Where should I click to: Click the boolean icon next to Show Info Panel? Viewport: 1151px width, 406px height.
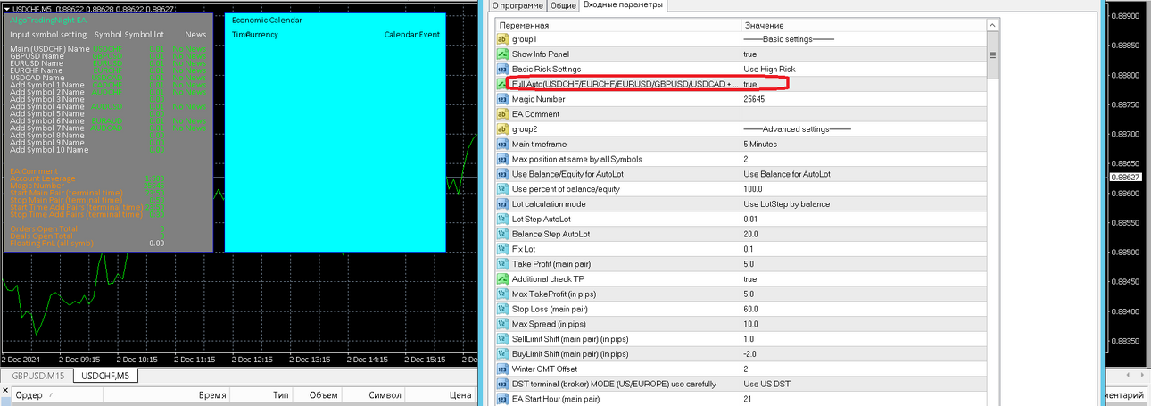(502, 54)
